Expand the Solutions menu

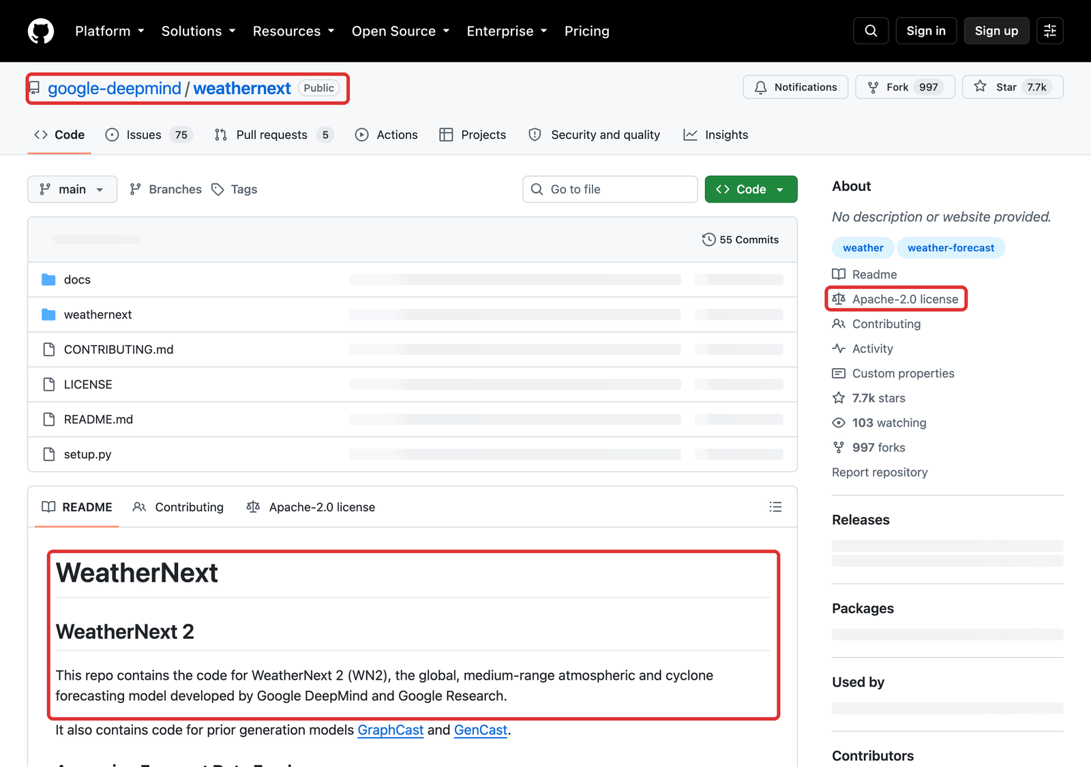coord(198,31)
